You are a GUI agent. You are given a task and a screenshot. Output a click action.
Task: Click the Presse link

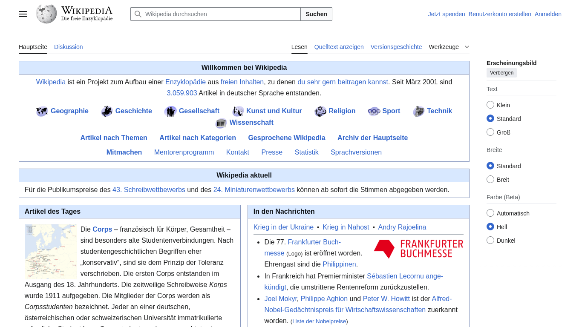pos(272,152)
